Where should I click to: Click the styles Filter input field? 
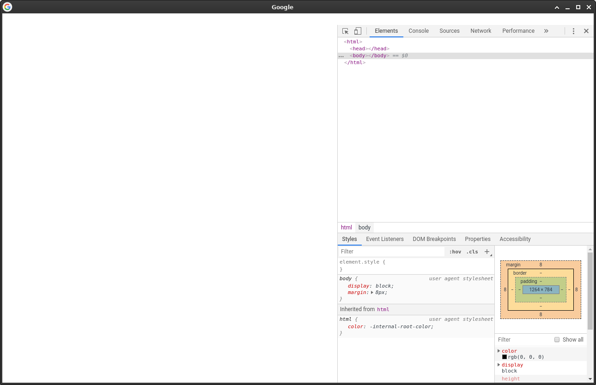point(390,251)
